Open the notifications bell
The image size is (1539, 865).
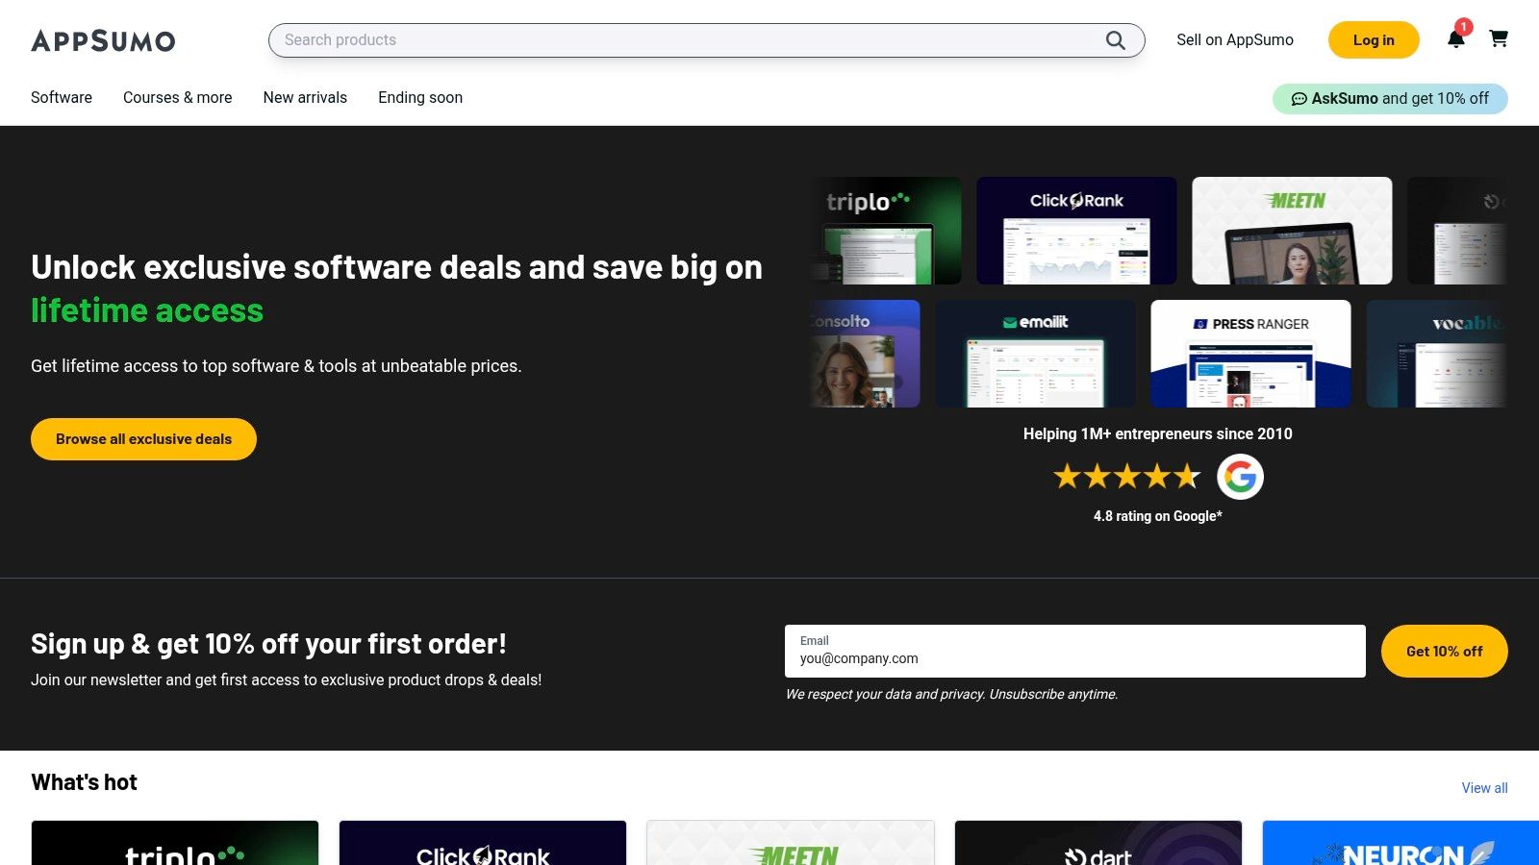1455,39
